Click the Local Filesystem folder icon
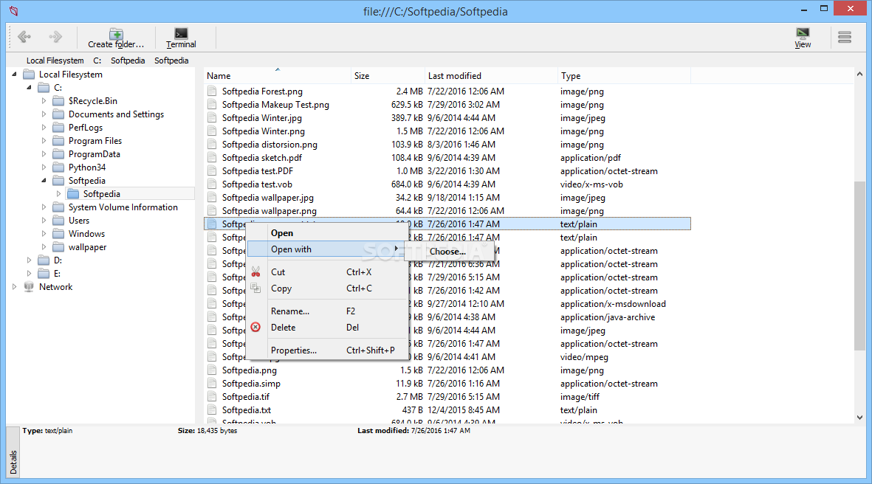This screenshot has width=872, height=484. click(x=29, y=75)
